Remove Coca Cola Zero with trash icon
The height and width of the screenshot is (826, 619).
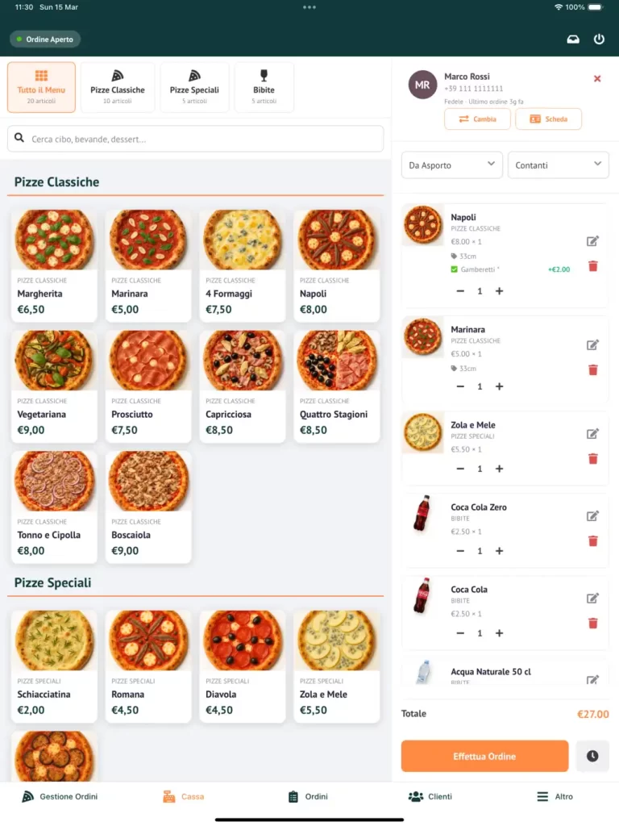(593, 540)
